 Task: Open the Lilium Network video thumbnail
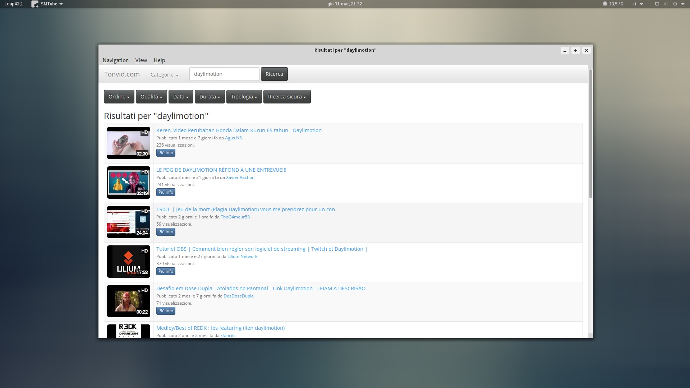click(x=128, y=262)
